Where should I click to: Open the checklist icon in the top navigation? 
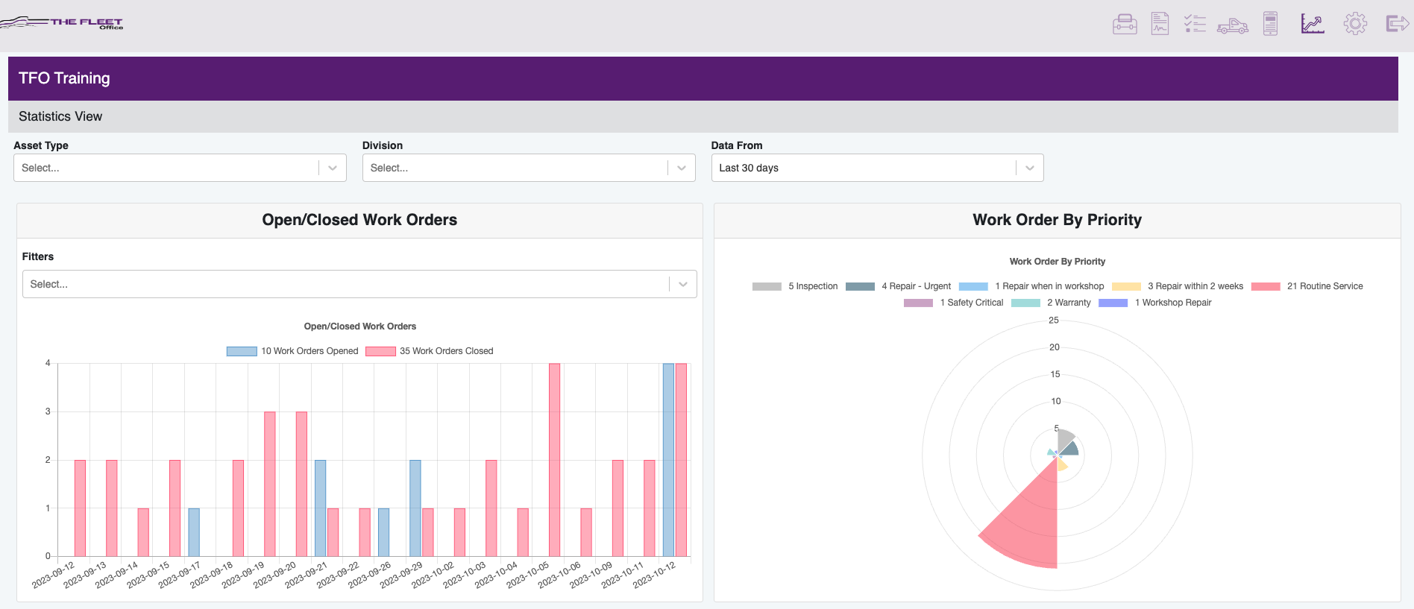coord(1195,24)
